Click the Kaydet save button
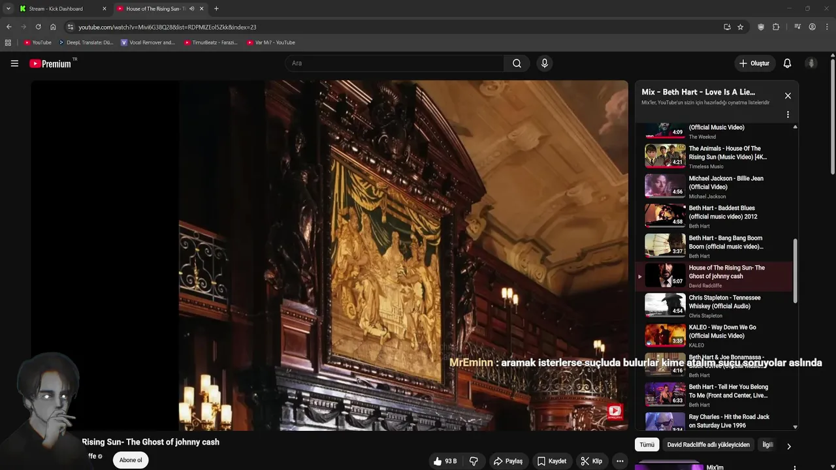 553,461
